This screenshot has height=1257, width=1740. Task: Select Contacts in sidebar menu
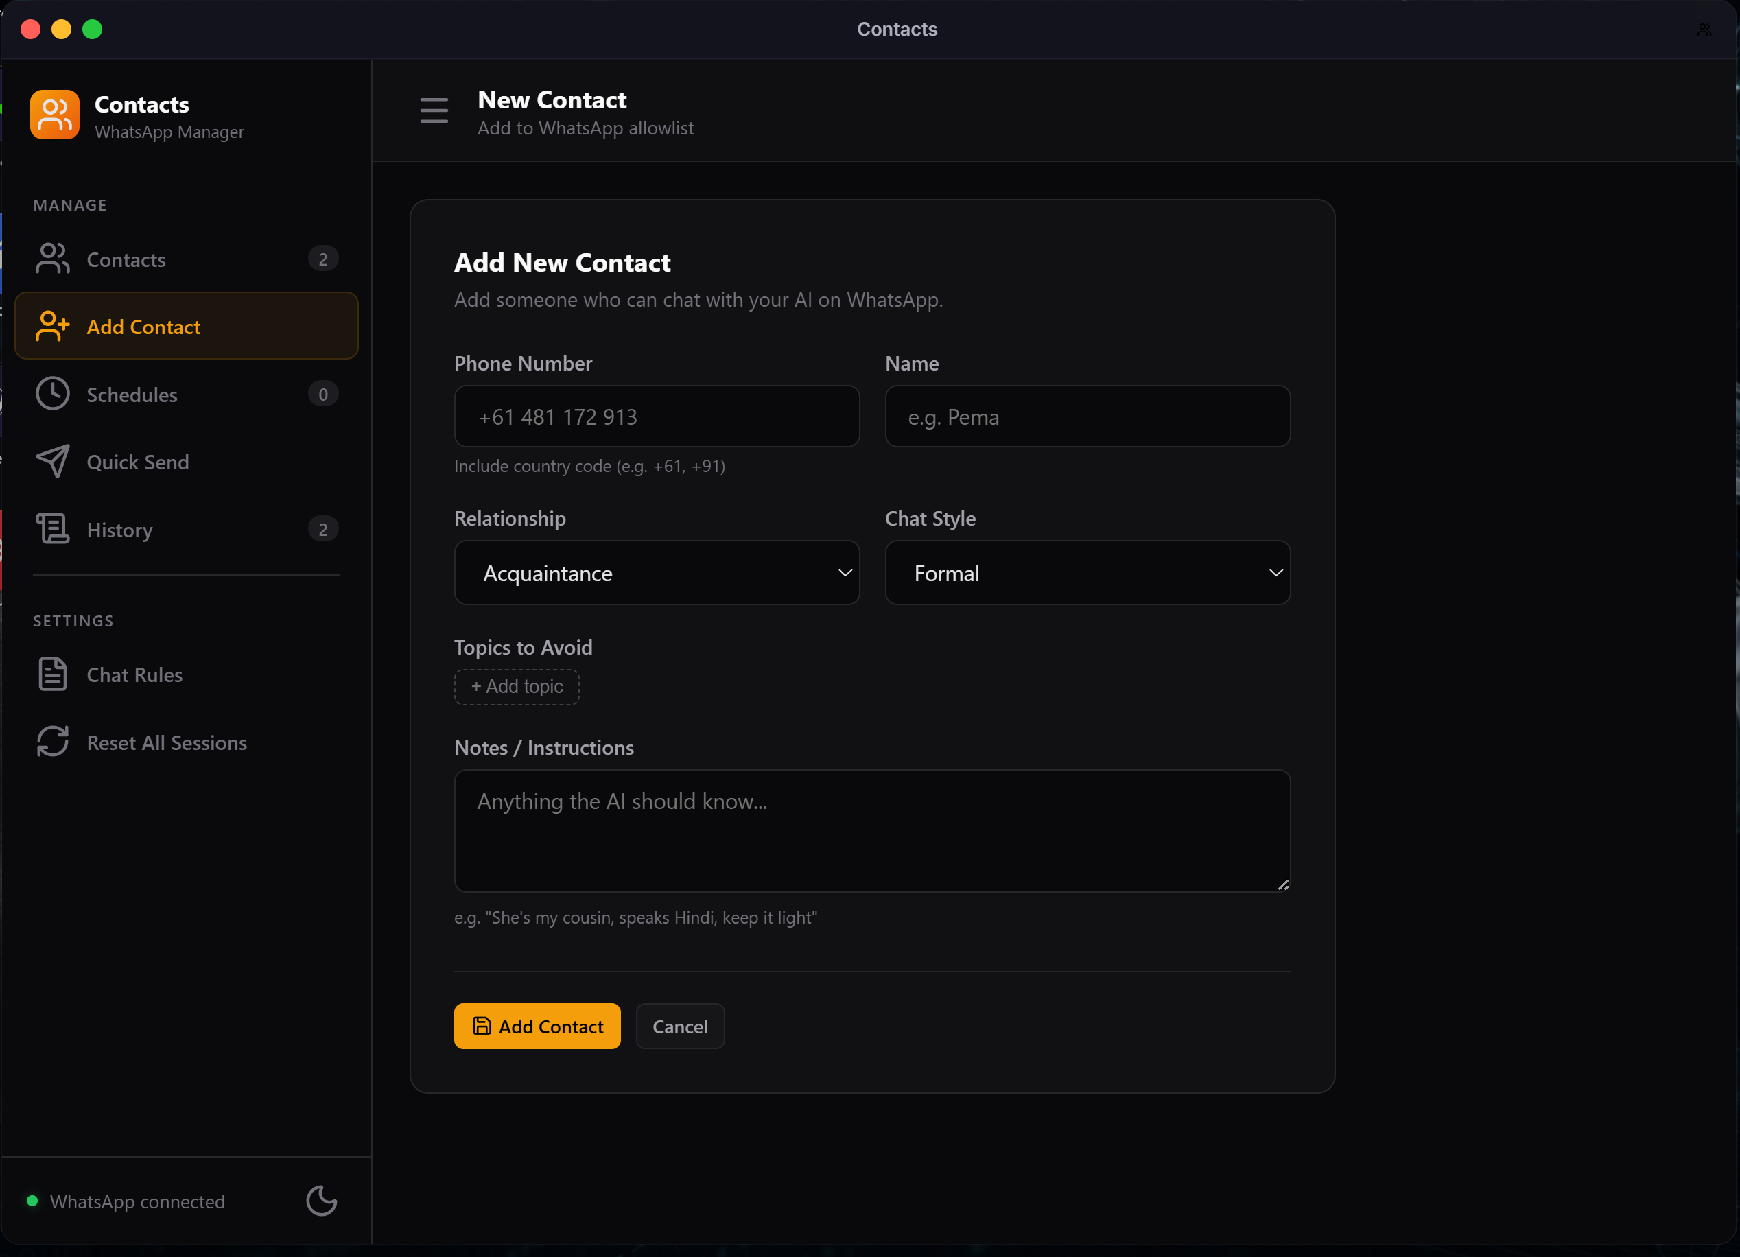(x=126, y=260)
